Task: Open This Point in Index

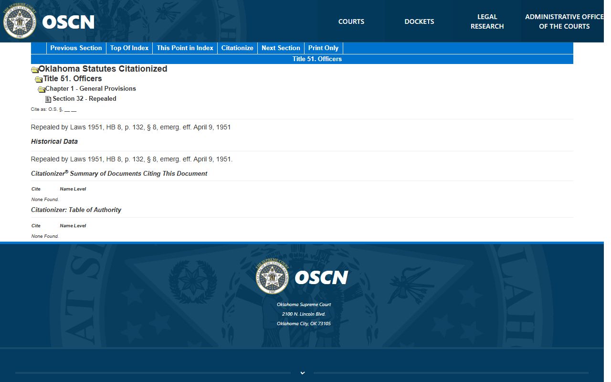Action: [x=185, y=48]
